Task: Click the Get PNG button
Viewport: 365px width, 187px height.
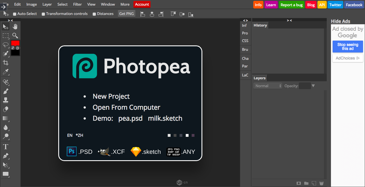Action: coord(127,14)
